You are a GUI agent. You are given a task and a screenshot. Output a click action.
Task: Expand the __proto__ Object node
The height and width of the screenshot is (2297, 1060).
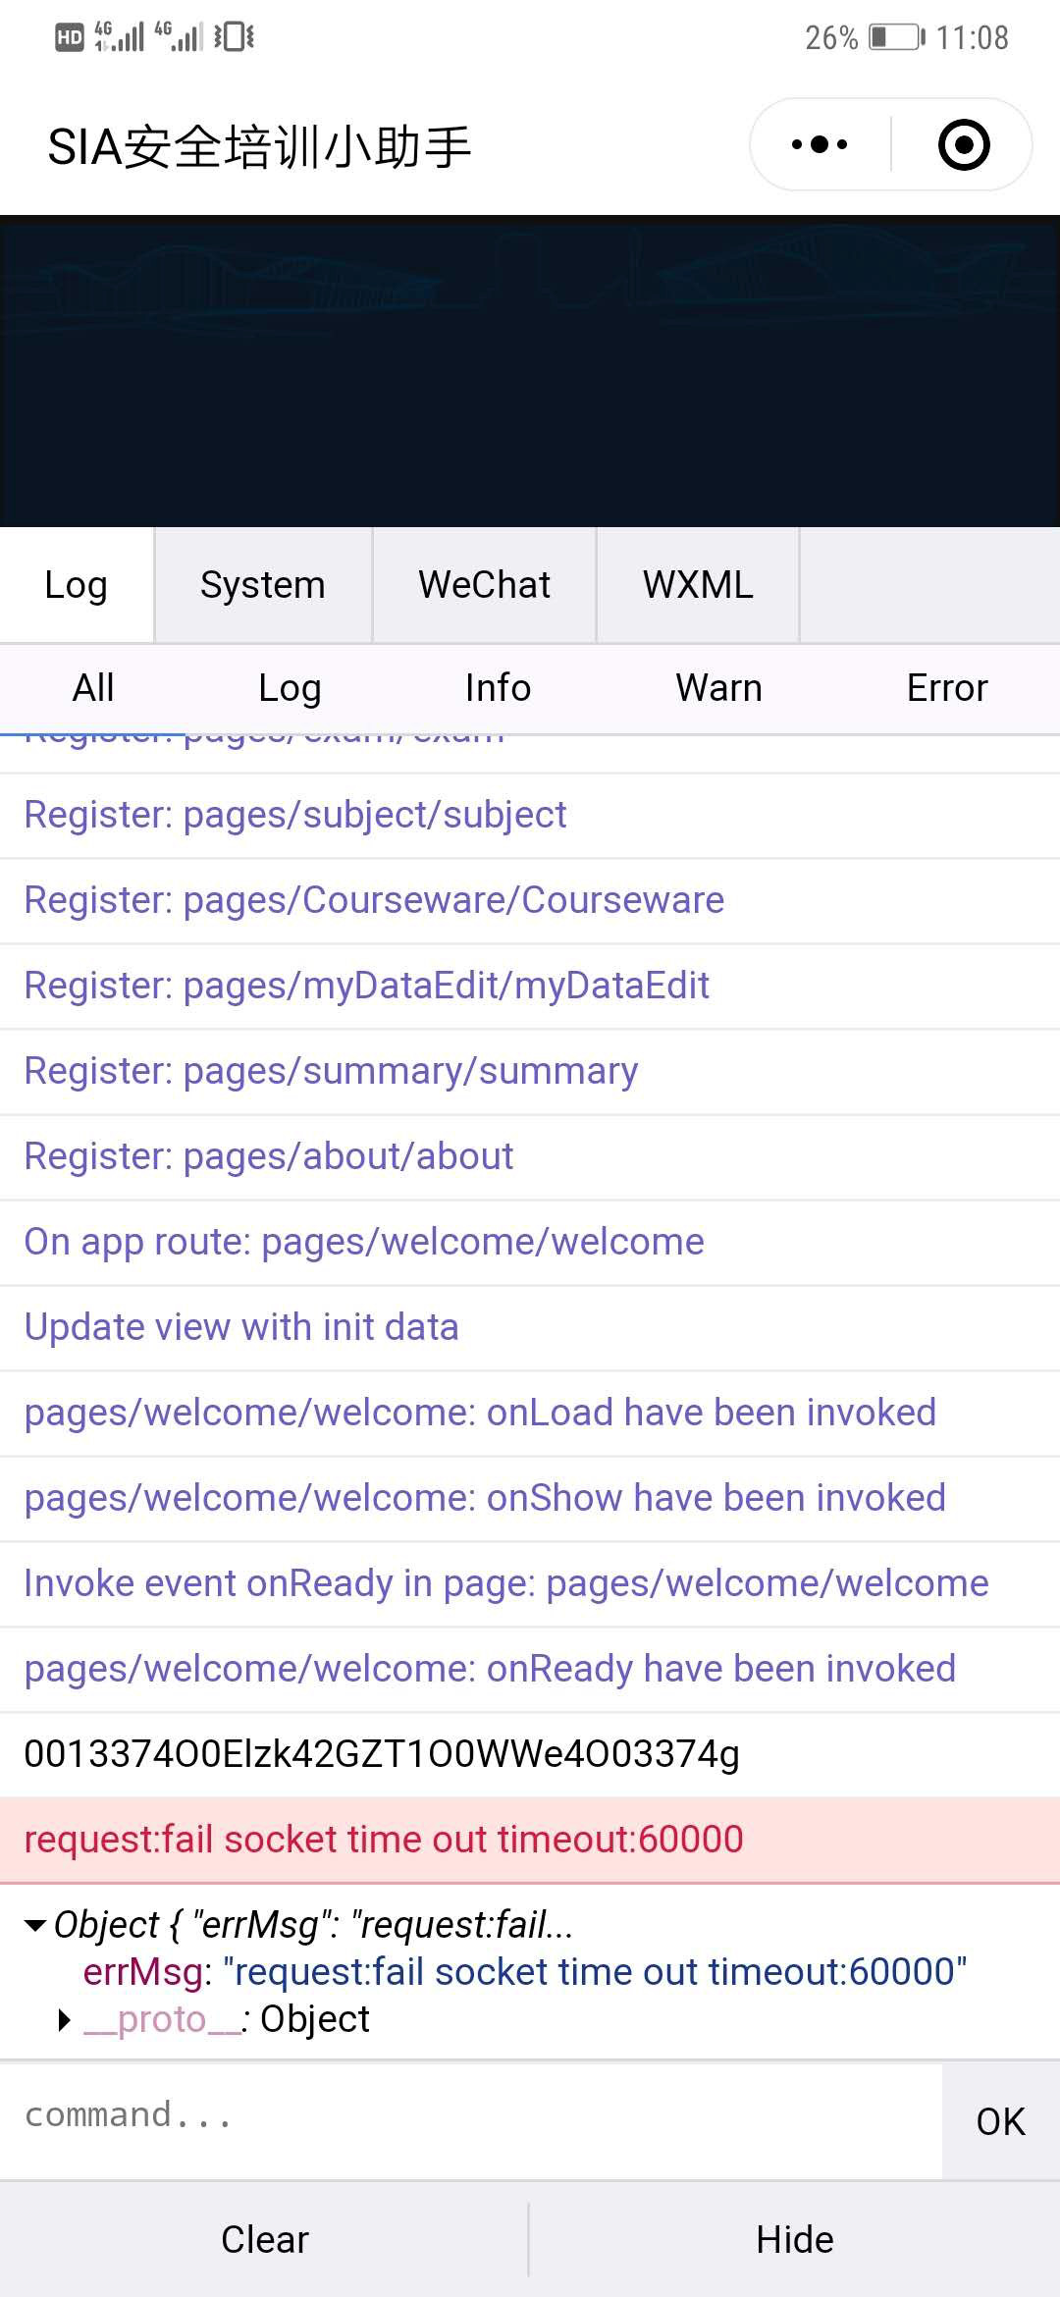coord(65,2020)
